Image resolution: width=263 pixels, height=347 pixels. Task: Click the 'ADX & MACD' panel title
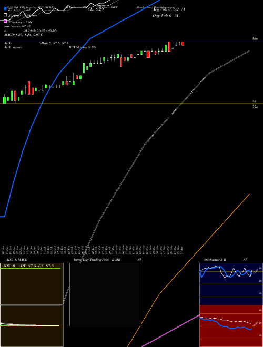click(x=17, y=260)
